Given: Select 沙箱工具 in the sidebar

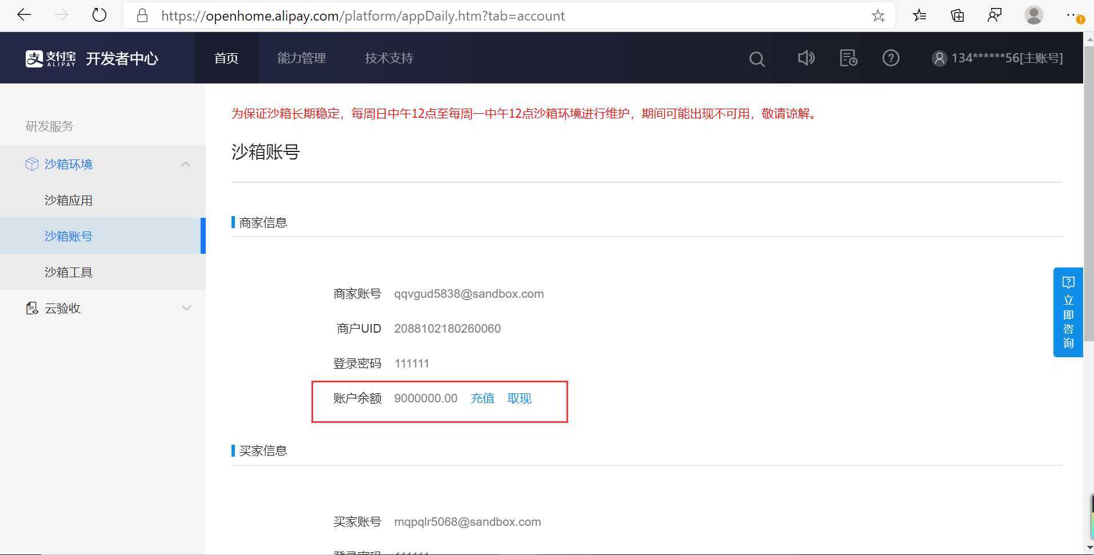Looking at the screenshot, I should [68, 271].
